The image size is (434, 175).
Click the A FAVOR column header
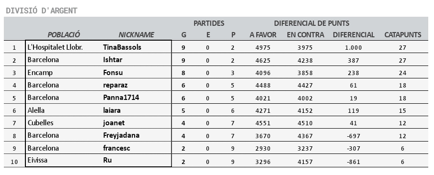pyautogui.click(x=263, y=34)
